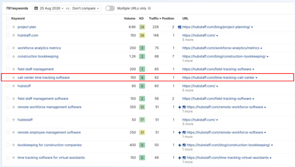Image resolution: width=295 pixels, height=167 pixels.
Task: Click image icon in remote employee management software row
Action: pyautogui.click(x=184, y=133)
